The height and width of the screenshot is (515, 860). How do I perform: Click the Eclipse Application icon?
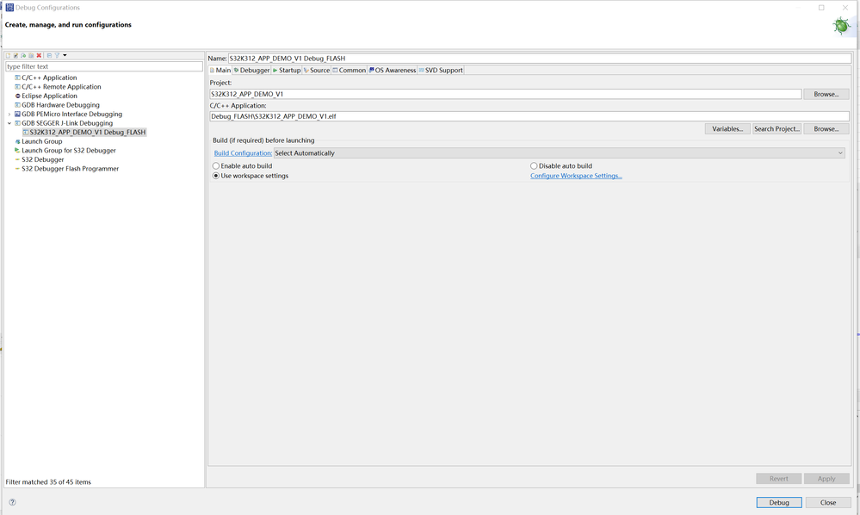tap(17, 96)
